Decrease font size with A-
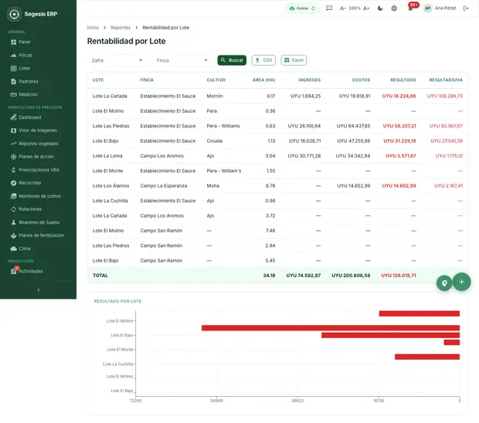The height and width of the screenshot is (423, 479). tap(343, 8)
